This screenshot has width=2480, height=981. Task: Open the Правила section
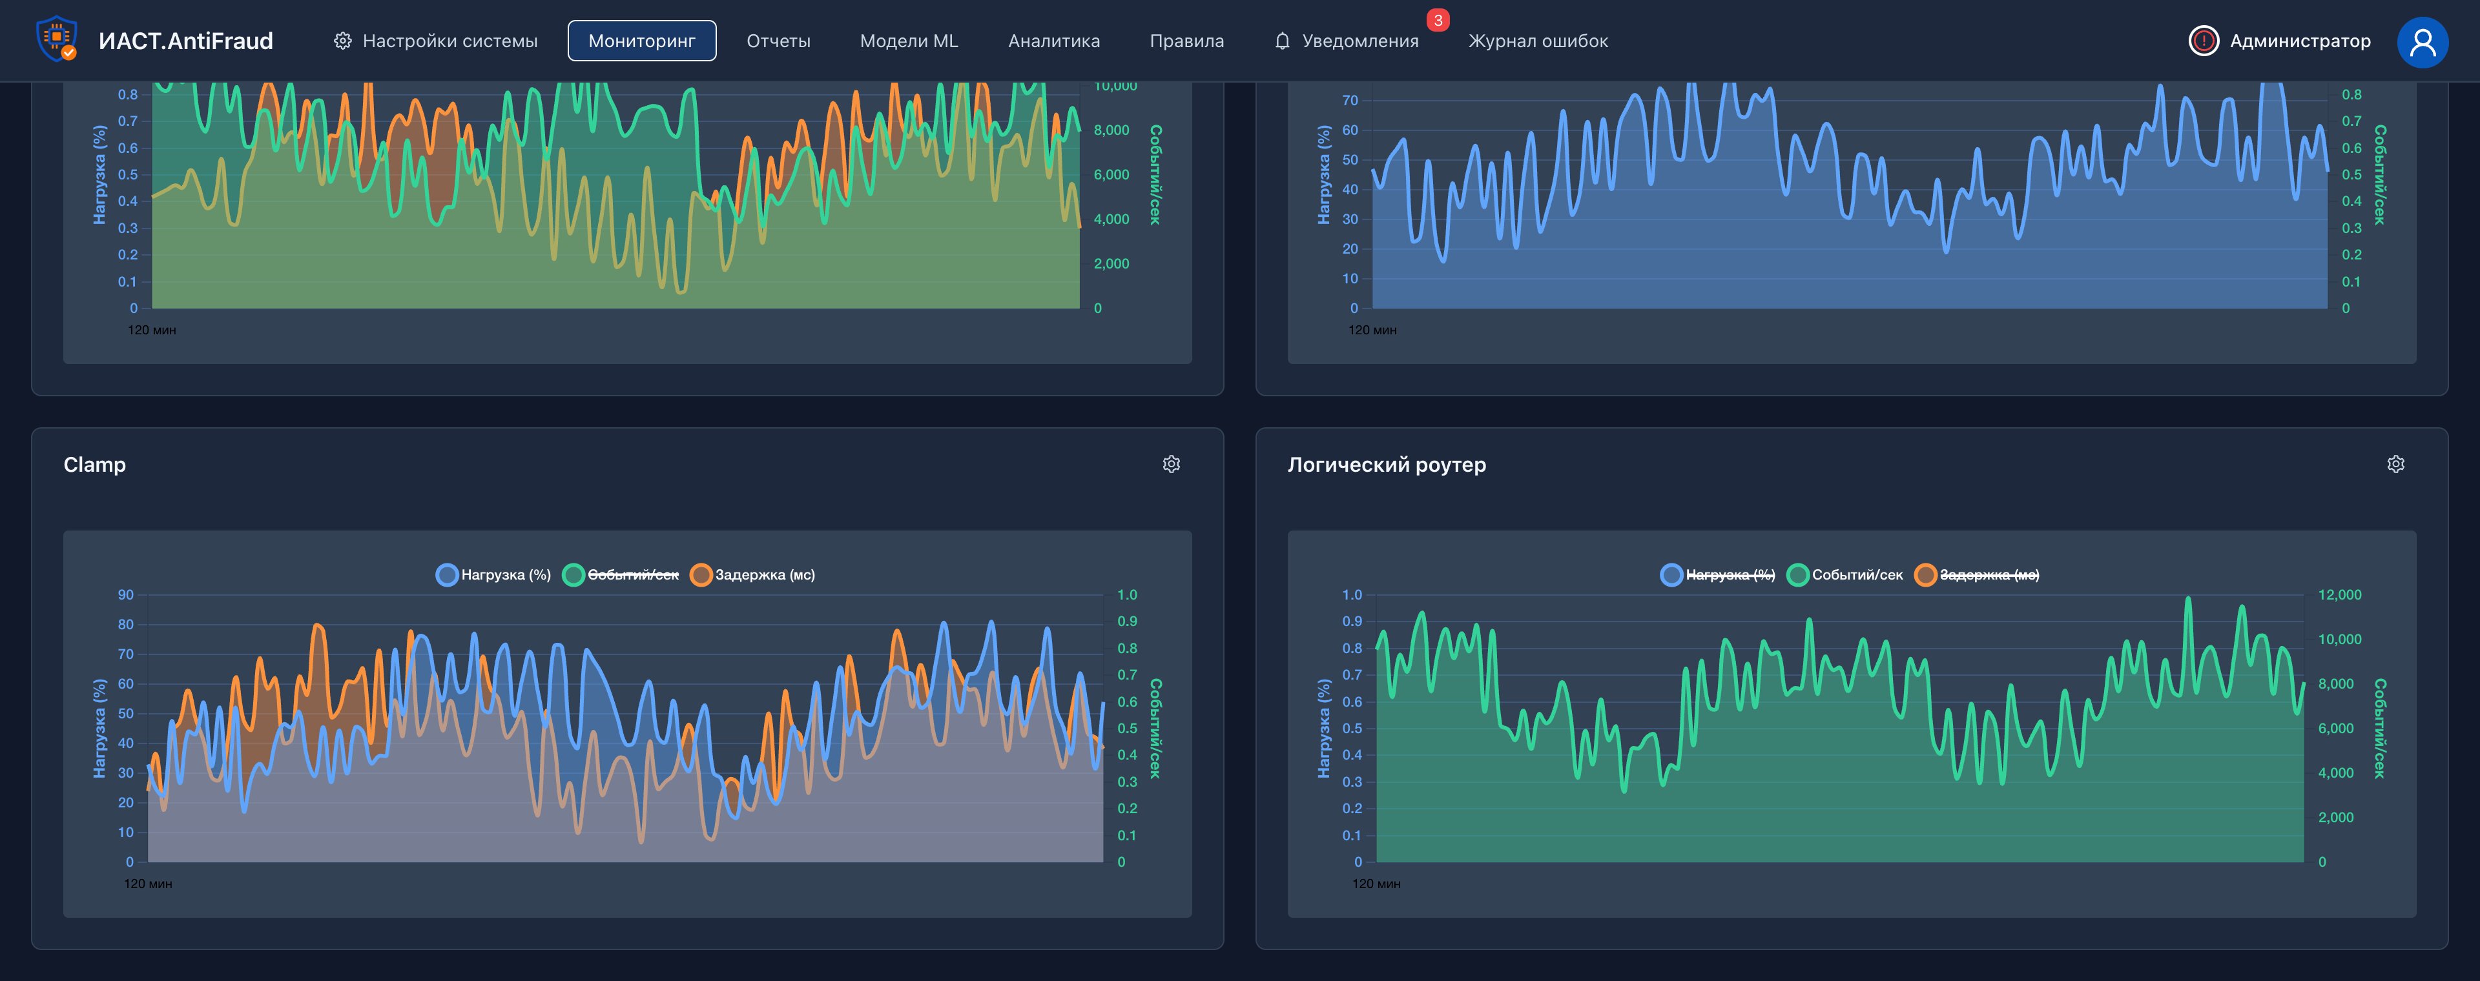1186,41
